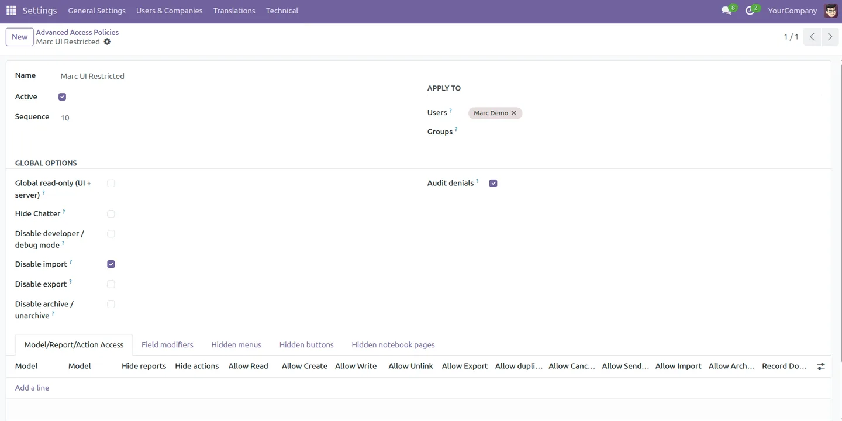Enable Disable developer / debug mode checkbox
842x421 pixels.
coord(111,234)
